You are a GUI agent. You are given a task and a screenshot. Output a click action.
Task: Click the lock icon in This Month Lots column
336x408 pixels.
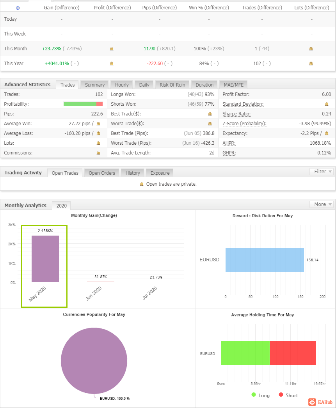click(311, 49)
